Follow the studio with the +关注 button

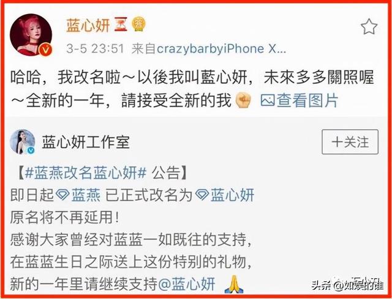pyautogui.click(x=350, y=142)
